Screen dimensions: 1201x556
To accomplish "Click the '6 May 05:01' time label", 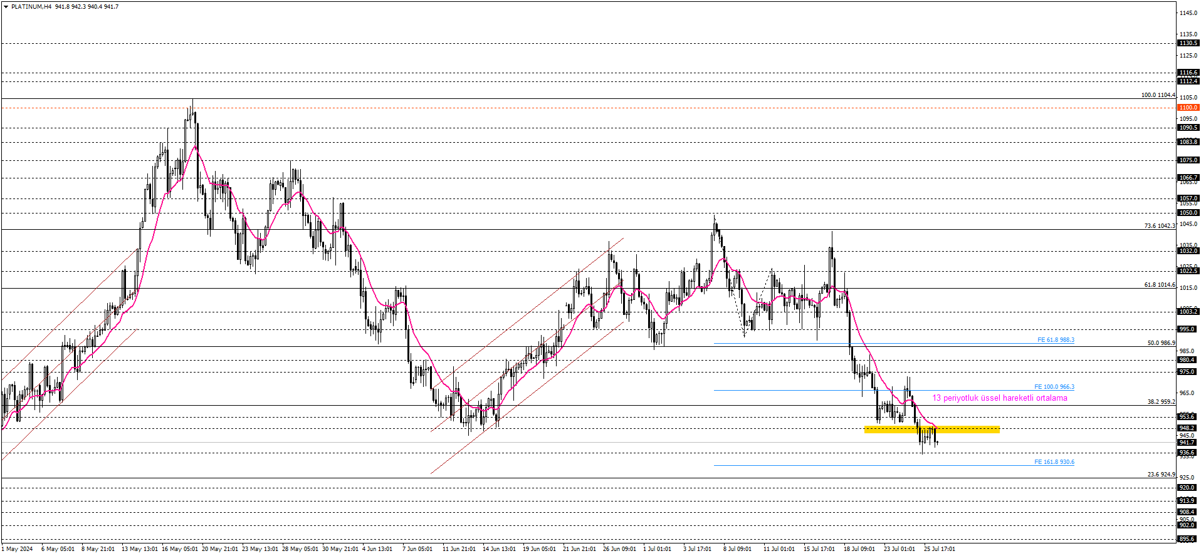I will coord(58,549).
